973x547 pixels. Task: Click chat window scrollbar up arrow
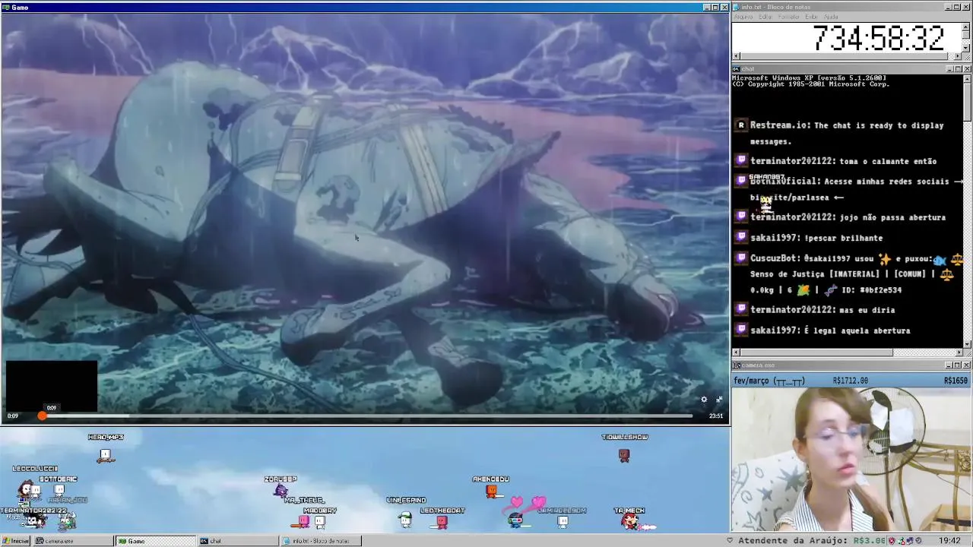click(x=967, y=78)
